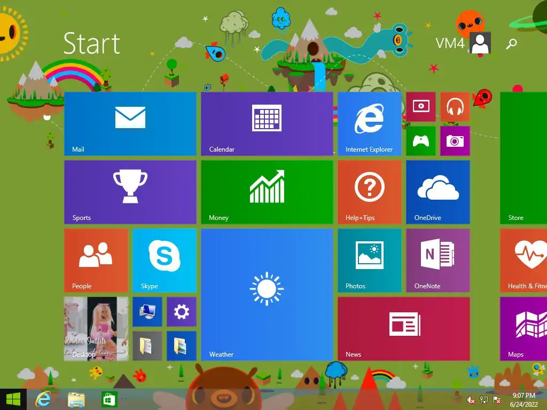Open the Camera tile
The width and height of the screenshot is (547, 410).
pyautogui.click(x=455, y=141)
